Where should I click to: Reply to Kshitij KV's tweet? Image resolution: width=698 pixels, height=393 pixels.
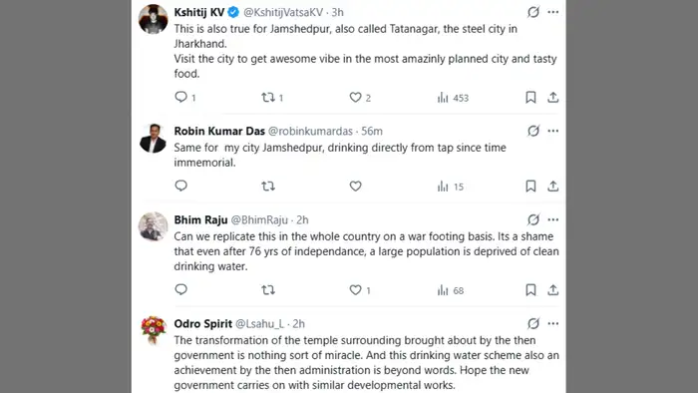tap(184, 97)
